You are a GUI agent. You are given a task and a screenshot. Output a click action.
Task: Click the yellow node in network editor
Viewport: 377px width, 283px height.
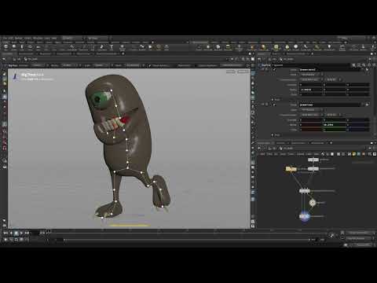click(x=291, y=169)
